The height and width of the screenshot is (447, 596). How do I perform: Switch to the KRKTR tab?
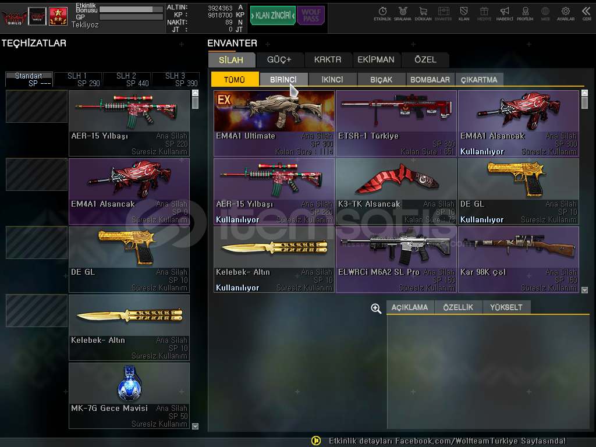tap(328, 60)
